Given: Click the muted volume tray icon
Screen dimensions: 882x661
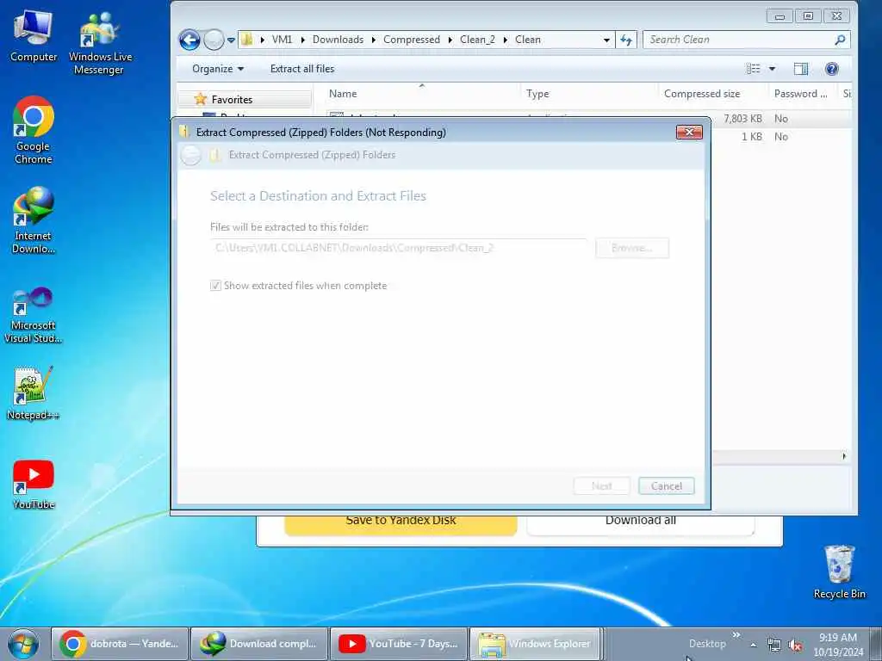Looking at the screenshot, I should point(795,646).
